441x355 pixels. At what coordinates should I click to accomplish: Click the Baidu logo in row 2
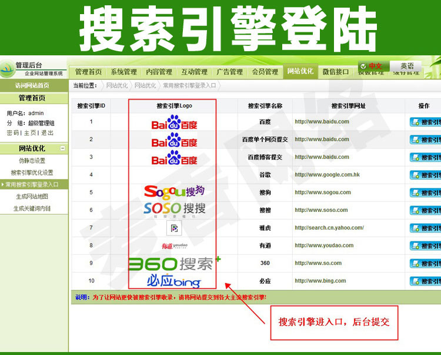click(174, 140)
